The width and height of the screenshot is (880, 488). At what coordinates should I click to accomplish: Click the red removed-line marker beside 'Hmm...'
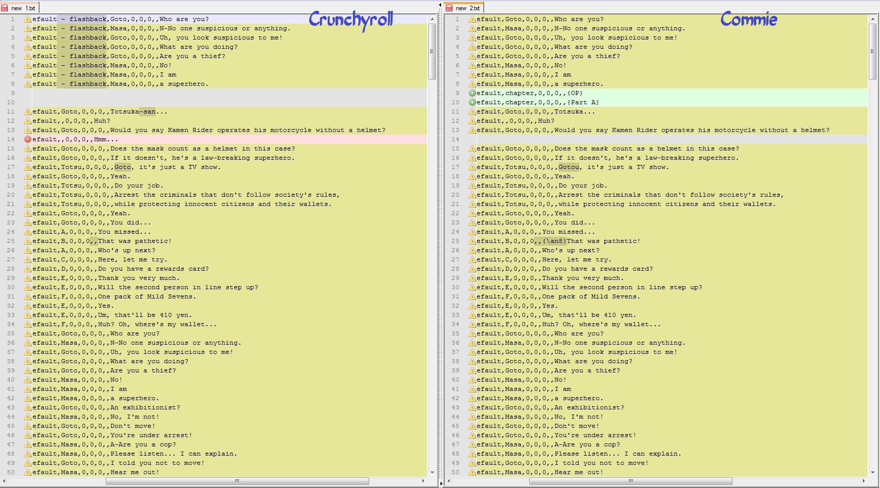coord(28,139)
